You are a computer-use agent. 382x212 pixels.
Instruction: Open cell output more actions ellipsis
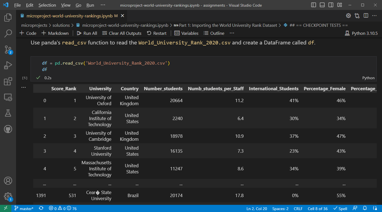pos(24,88)
